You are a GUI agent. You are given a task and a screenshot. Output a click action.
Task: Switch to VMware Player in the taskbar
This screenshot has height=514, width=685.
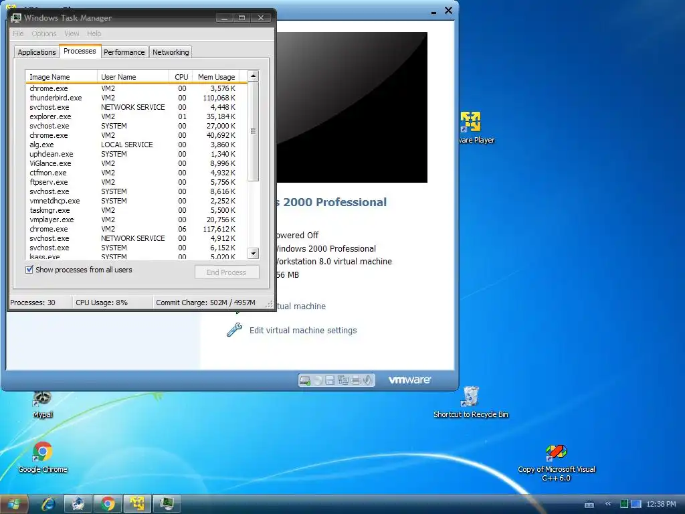pos(136,505)
